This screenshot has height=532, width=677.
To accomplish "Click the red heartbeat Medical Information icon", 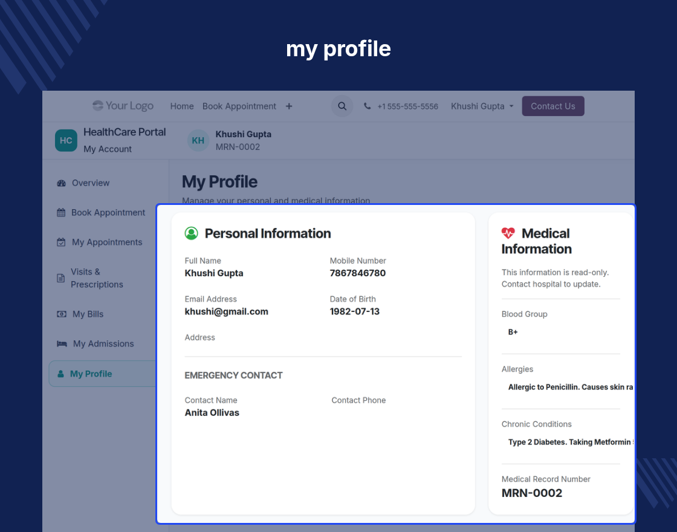I will [x=508, y=233].
